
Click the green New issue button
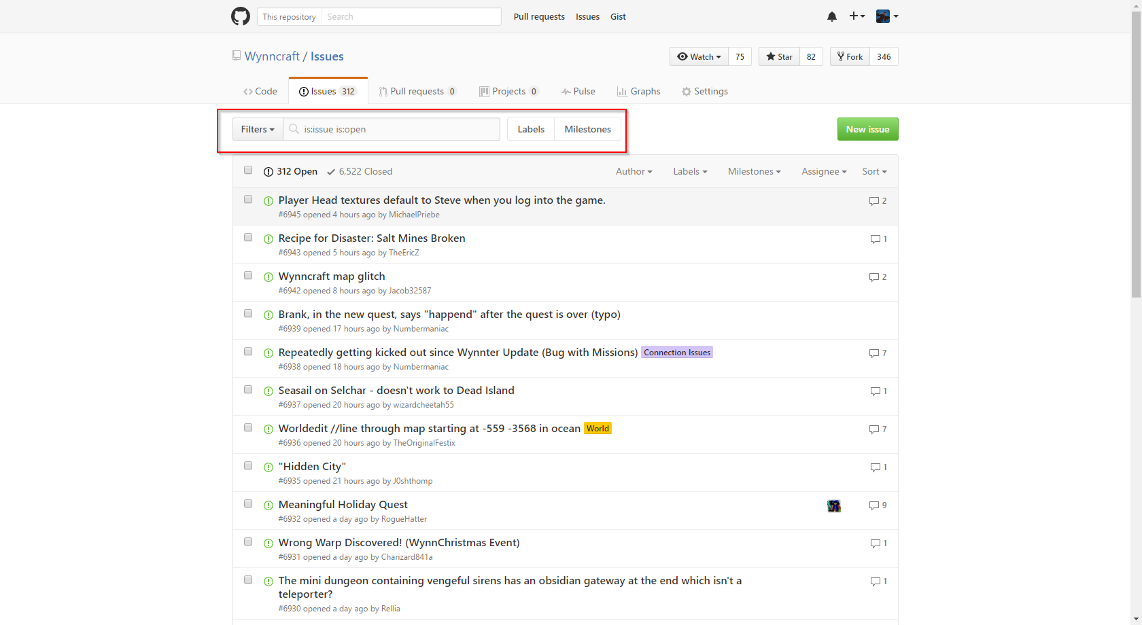tap(867, 129)
